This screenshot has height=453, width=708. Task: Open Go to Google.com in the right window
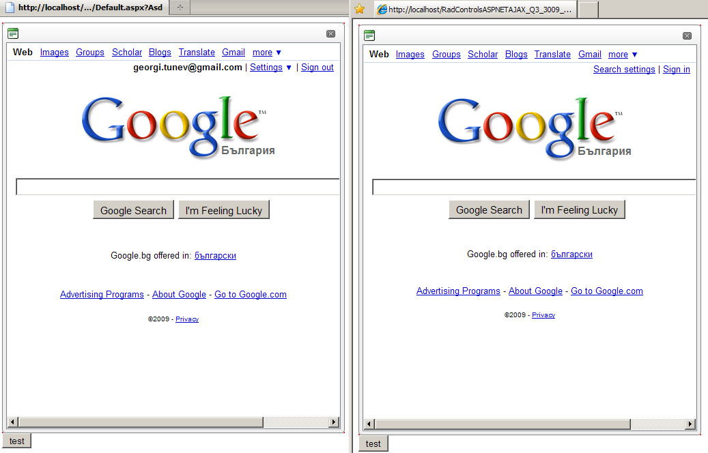[607, 291]
